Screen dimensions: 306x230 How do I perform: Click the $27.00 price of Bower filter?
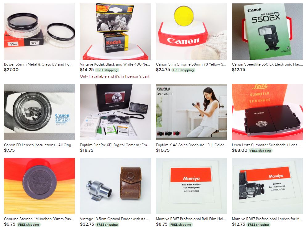11,70
